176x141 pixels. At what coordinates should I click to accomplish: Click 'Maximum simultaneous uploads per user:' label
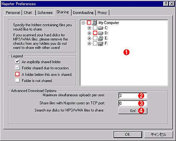(x=74, y=95)
